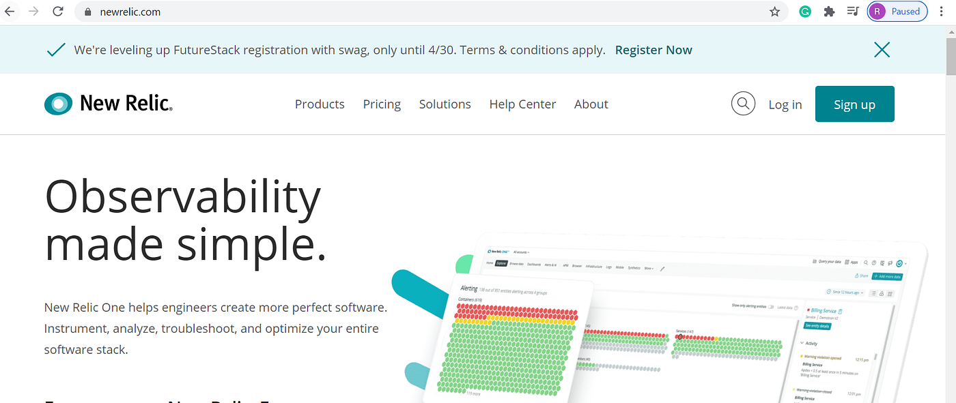This screenshot has width=956, height=403.
Task: Click the New Relic logo
Action: click(x=109, y=104)
